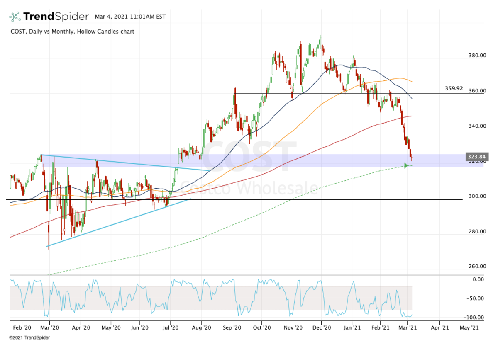Click the 260.00 price axis label
This screenshot has height=342, width=498.
477,267
